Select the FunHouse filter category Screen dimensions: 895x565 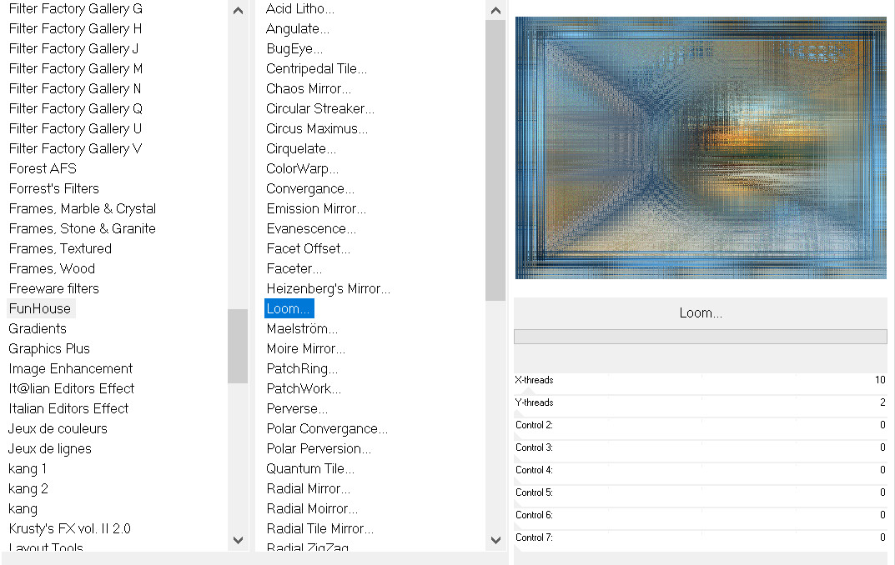pos(40,308)
